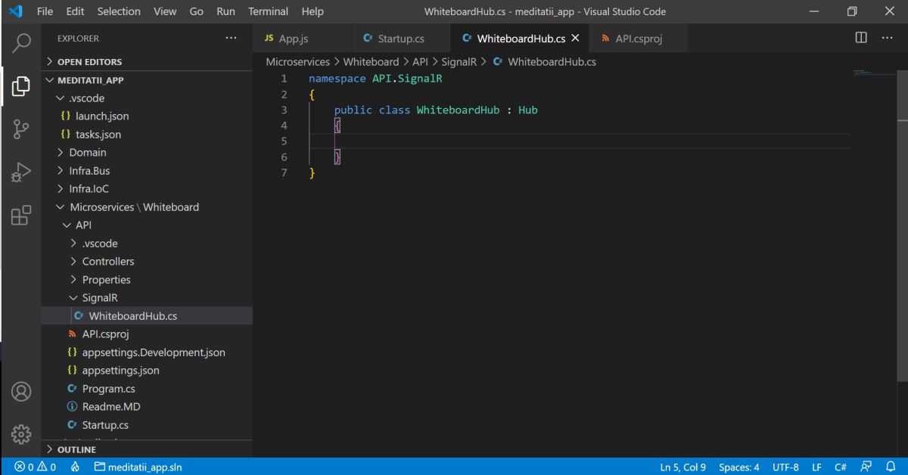Viewport: 908px width, 475px height.
Task: Open the Run and Debug view
Action: [x=21, y=172]
